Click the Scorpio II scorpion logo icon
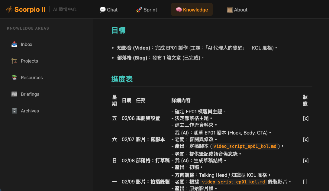The image size is (329, 191). coord(9,9)
